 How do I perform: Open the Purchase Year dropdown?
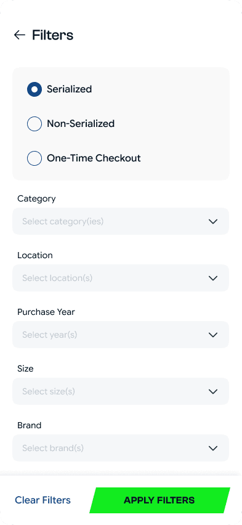coord(121,335)
